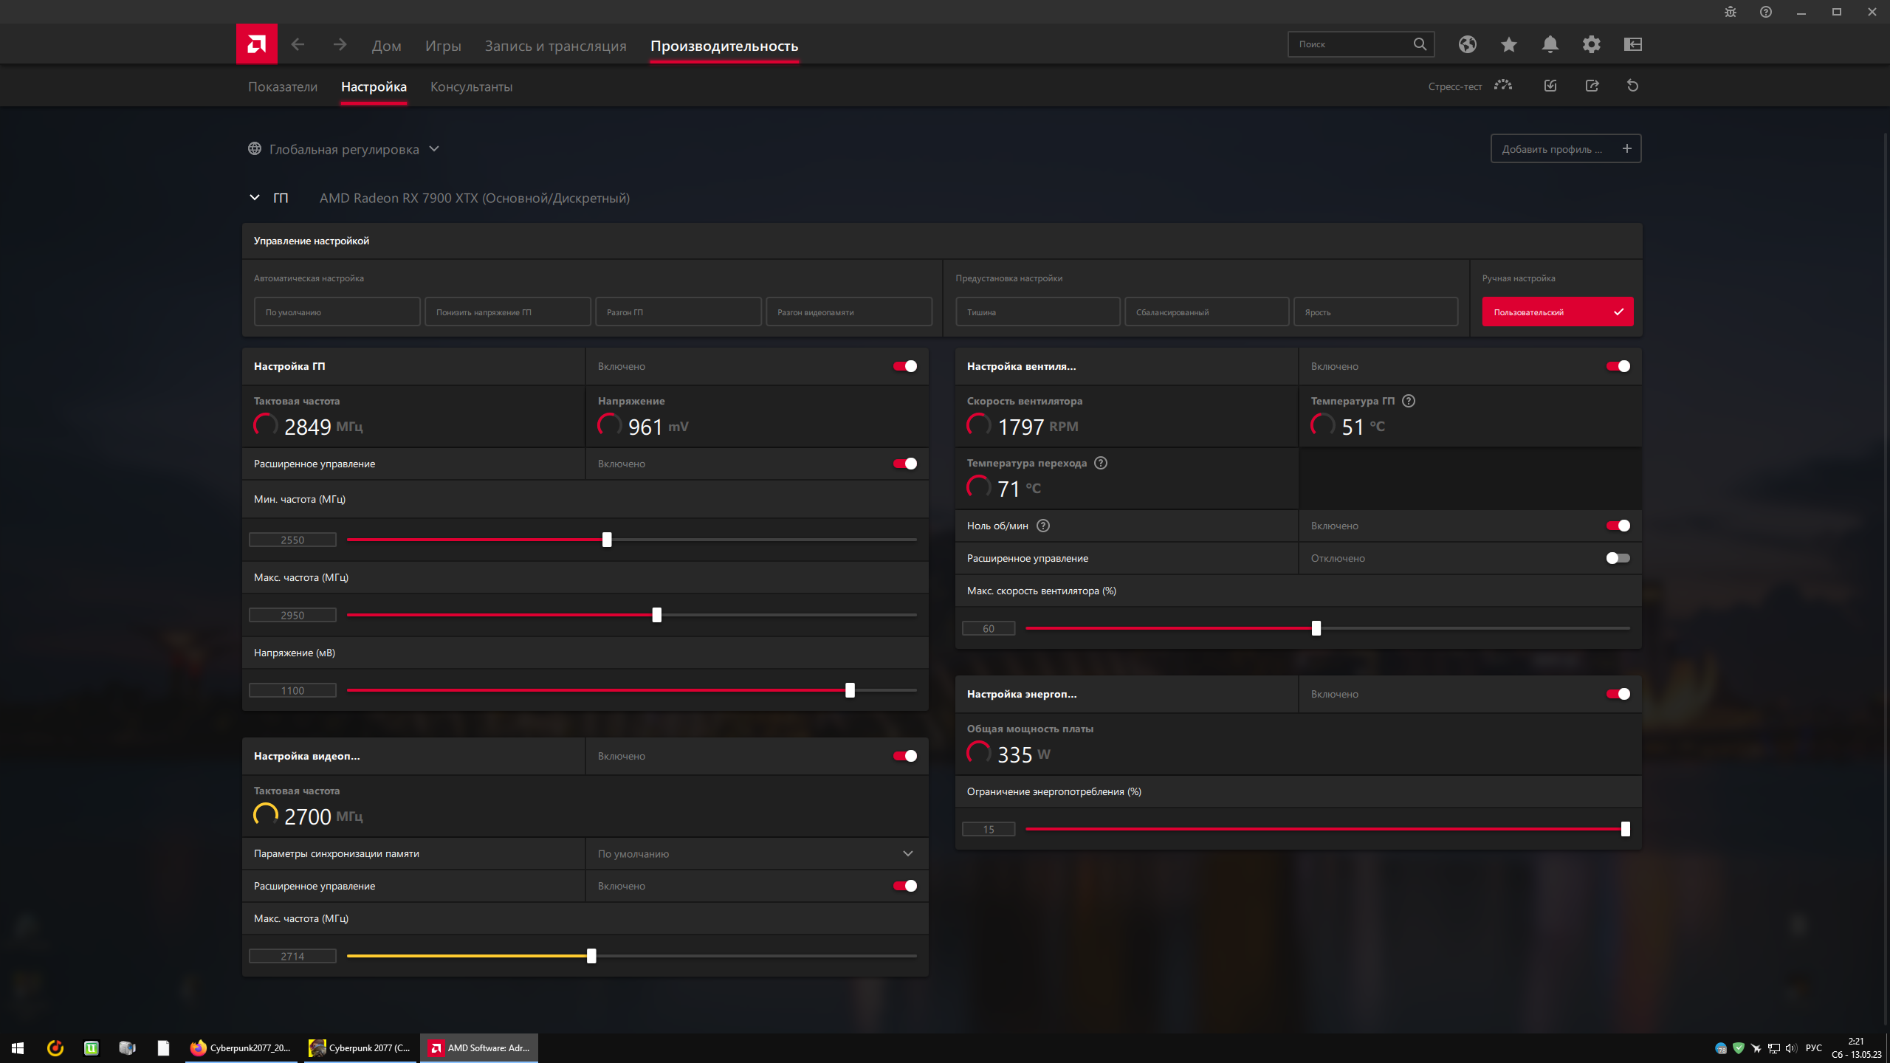Expand Глобальная регулировка dropdown
Viewport: 1890px width, 1063px height.
point(434,149)
